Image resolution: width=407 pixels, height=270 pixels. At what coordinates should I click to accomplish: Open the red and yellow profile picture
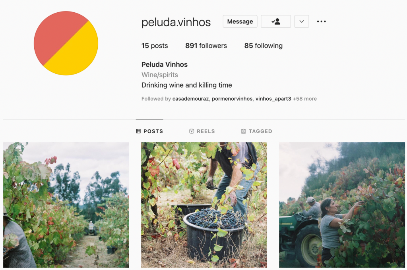(66, 43)
